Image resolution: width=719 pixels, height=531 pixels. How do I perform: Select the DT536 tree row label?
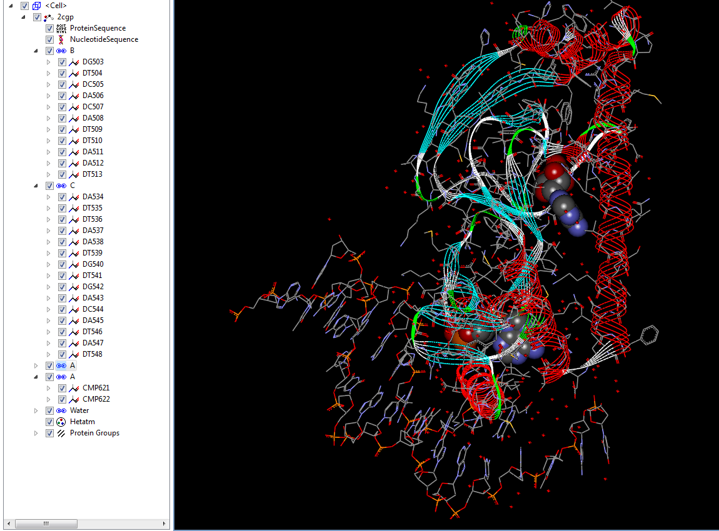[93, 219]
